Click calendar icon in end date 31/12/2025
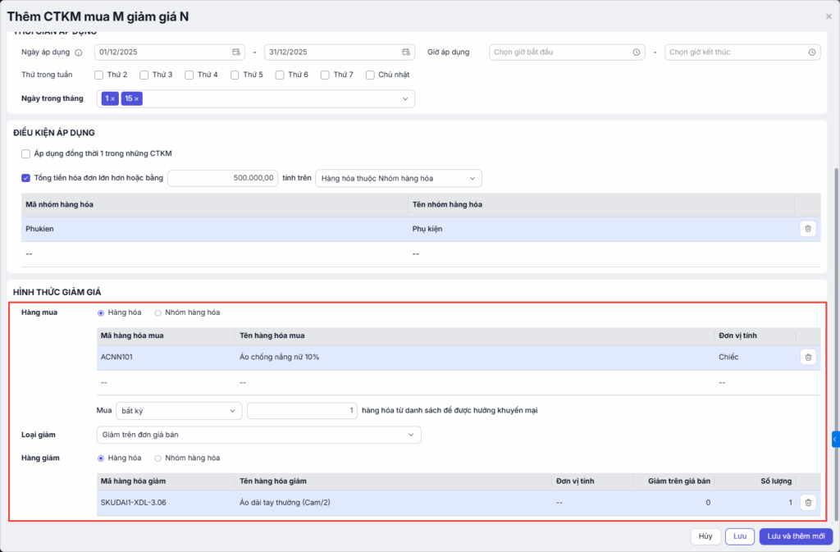840x552 pixels. [406, 52]
